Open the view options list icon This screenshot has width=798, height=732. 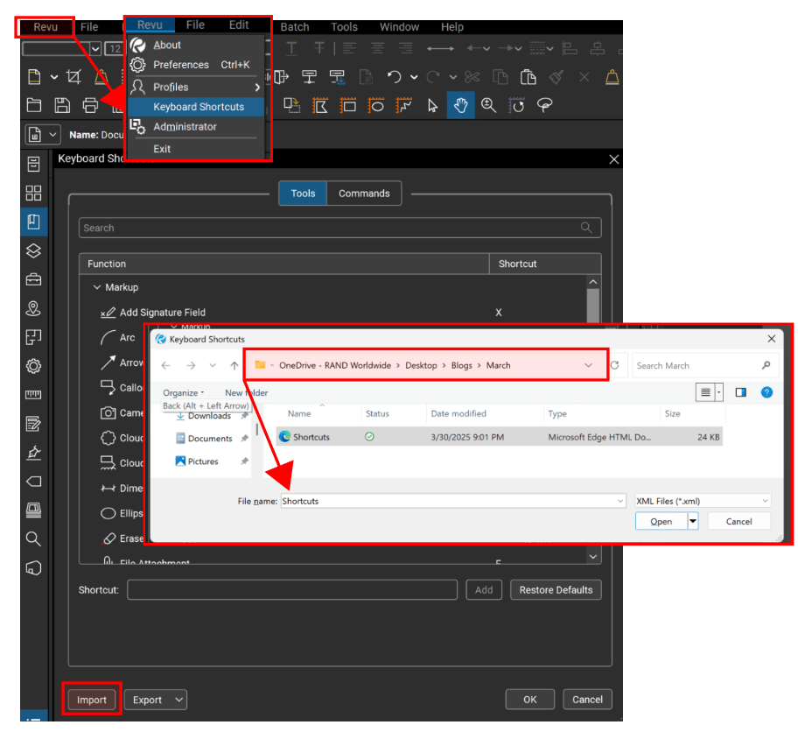(705, 392)
